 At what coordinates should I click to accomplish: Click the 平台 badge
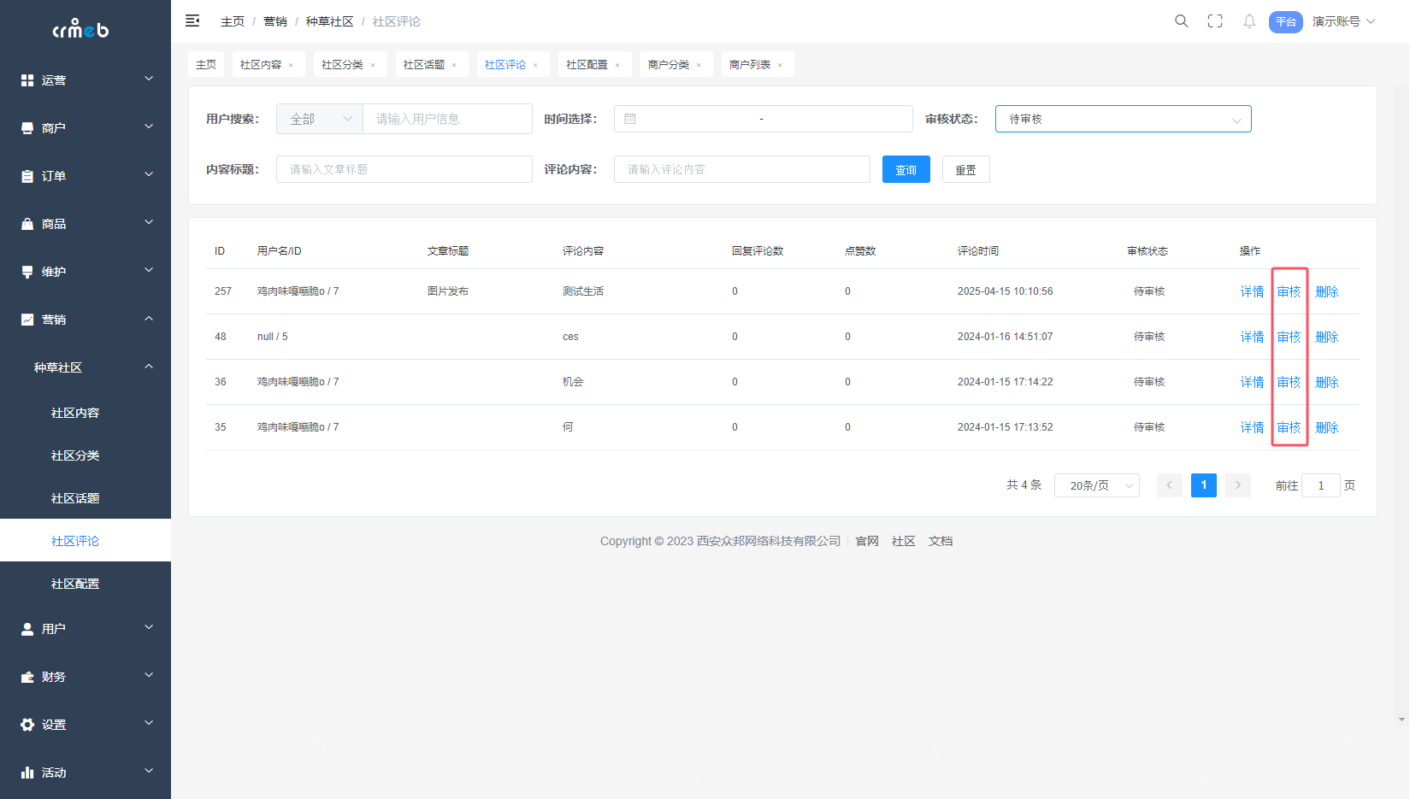1286,21
